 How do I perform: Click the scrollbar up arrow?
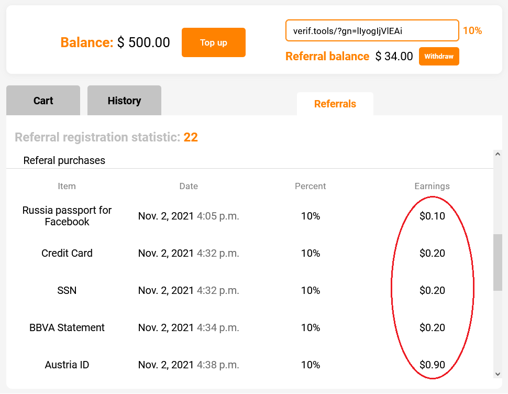(498, 155)
